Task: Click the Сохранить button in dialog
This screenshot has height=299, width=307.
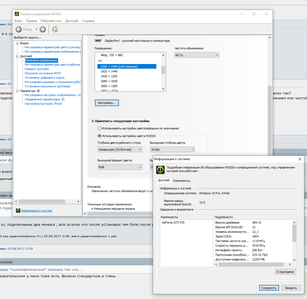Action: click(x=269, y=288)
